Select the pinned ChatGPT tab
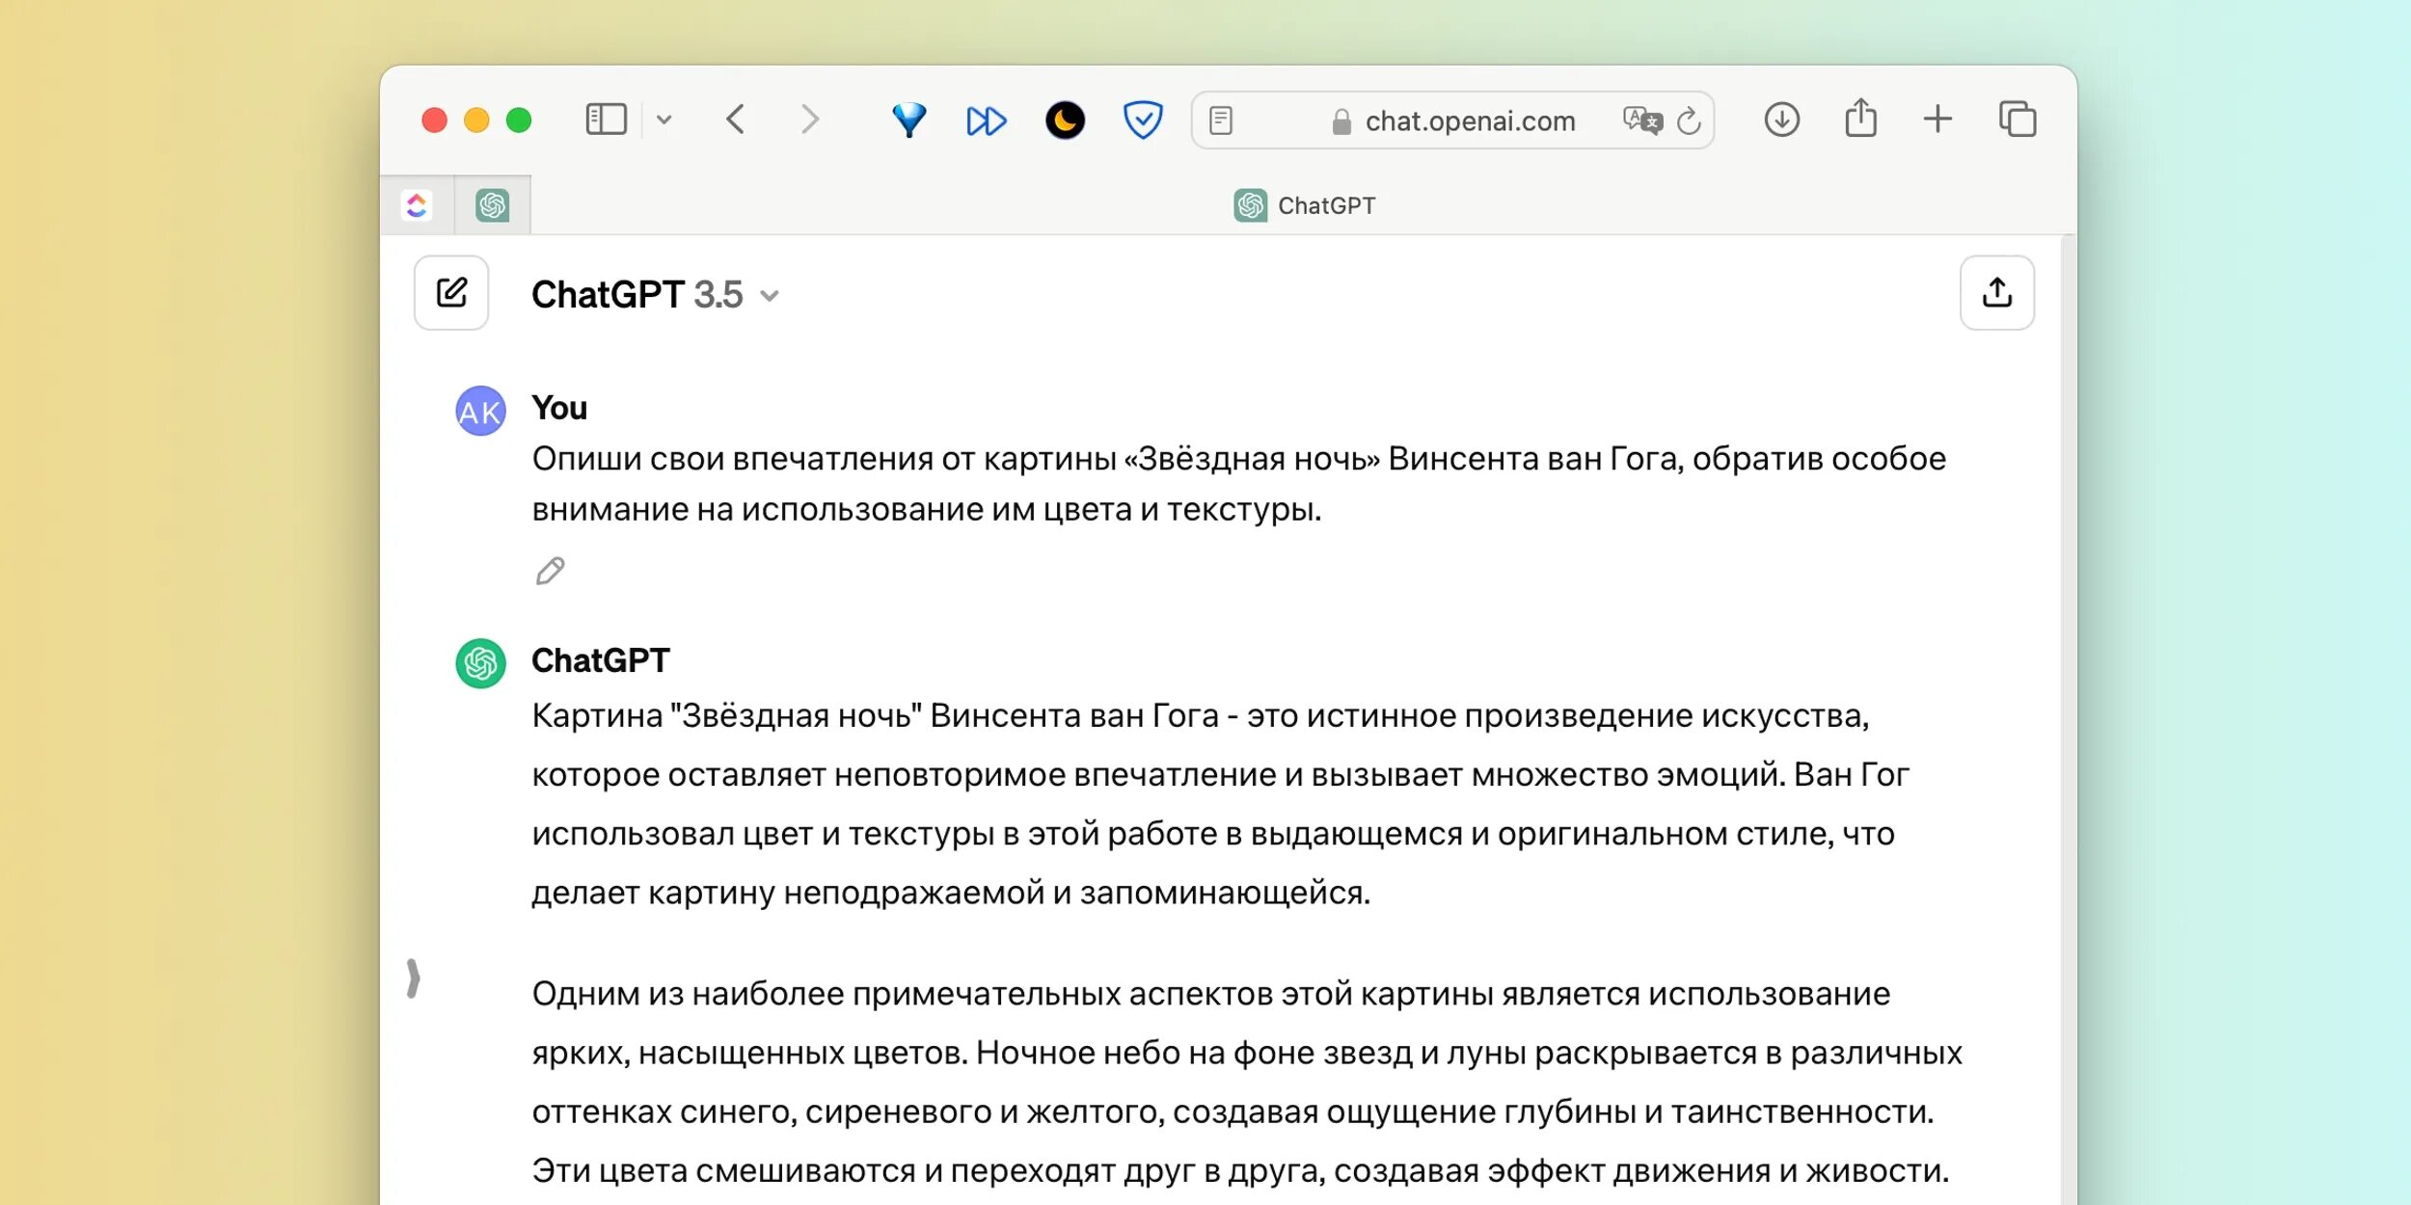Screen dimensions: 2411x1205 tap(493, 205)
